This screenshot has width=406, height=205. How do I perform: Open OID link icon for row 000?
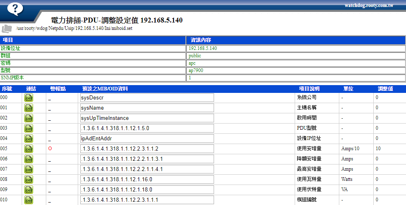(29, 98)
